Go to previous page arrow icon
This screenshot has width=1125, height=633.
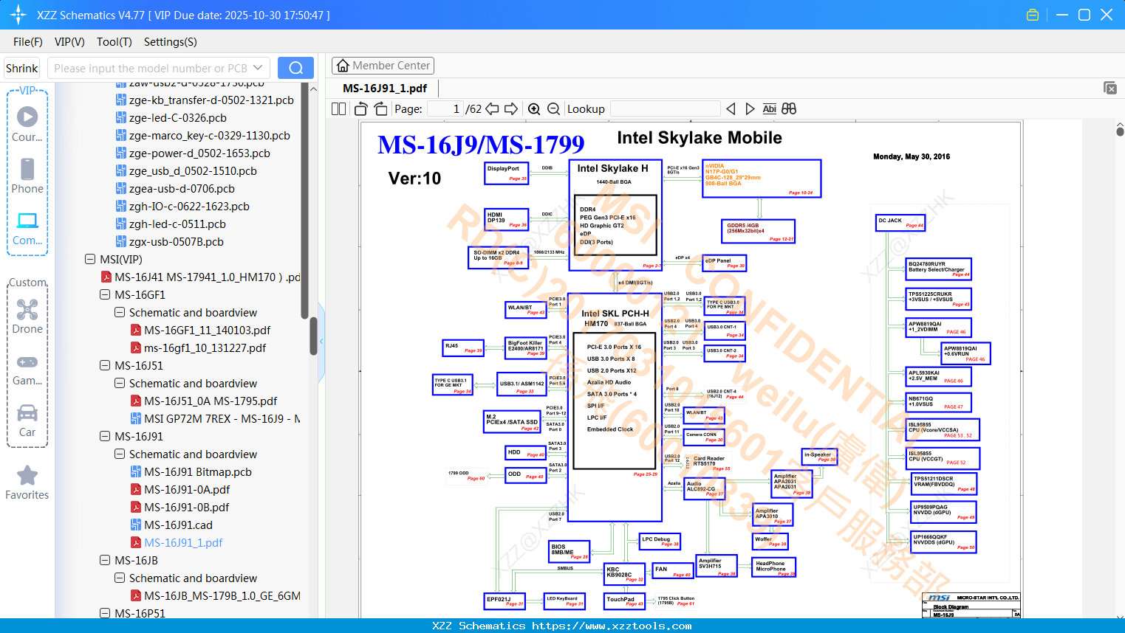coord(492,109)
